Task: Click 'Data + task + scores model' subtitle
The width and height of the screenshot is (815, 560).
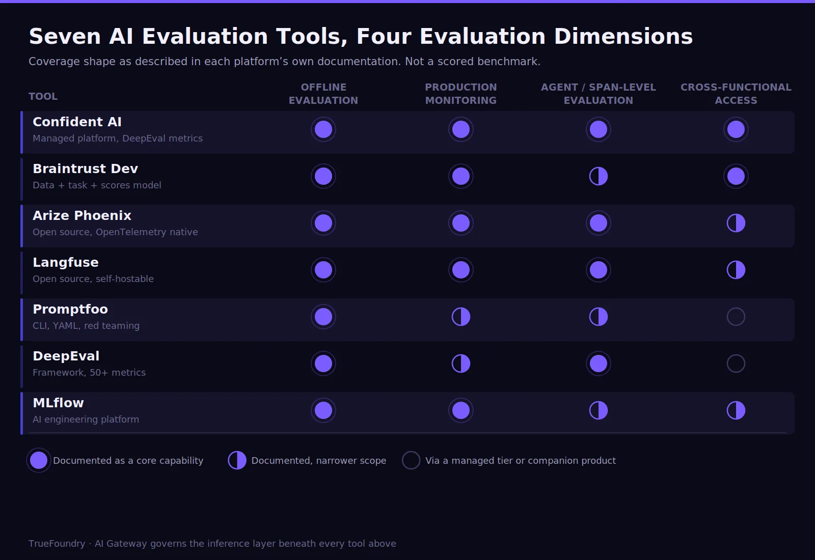Action: point(97,185)
